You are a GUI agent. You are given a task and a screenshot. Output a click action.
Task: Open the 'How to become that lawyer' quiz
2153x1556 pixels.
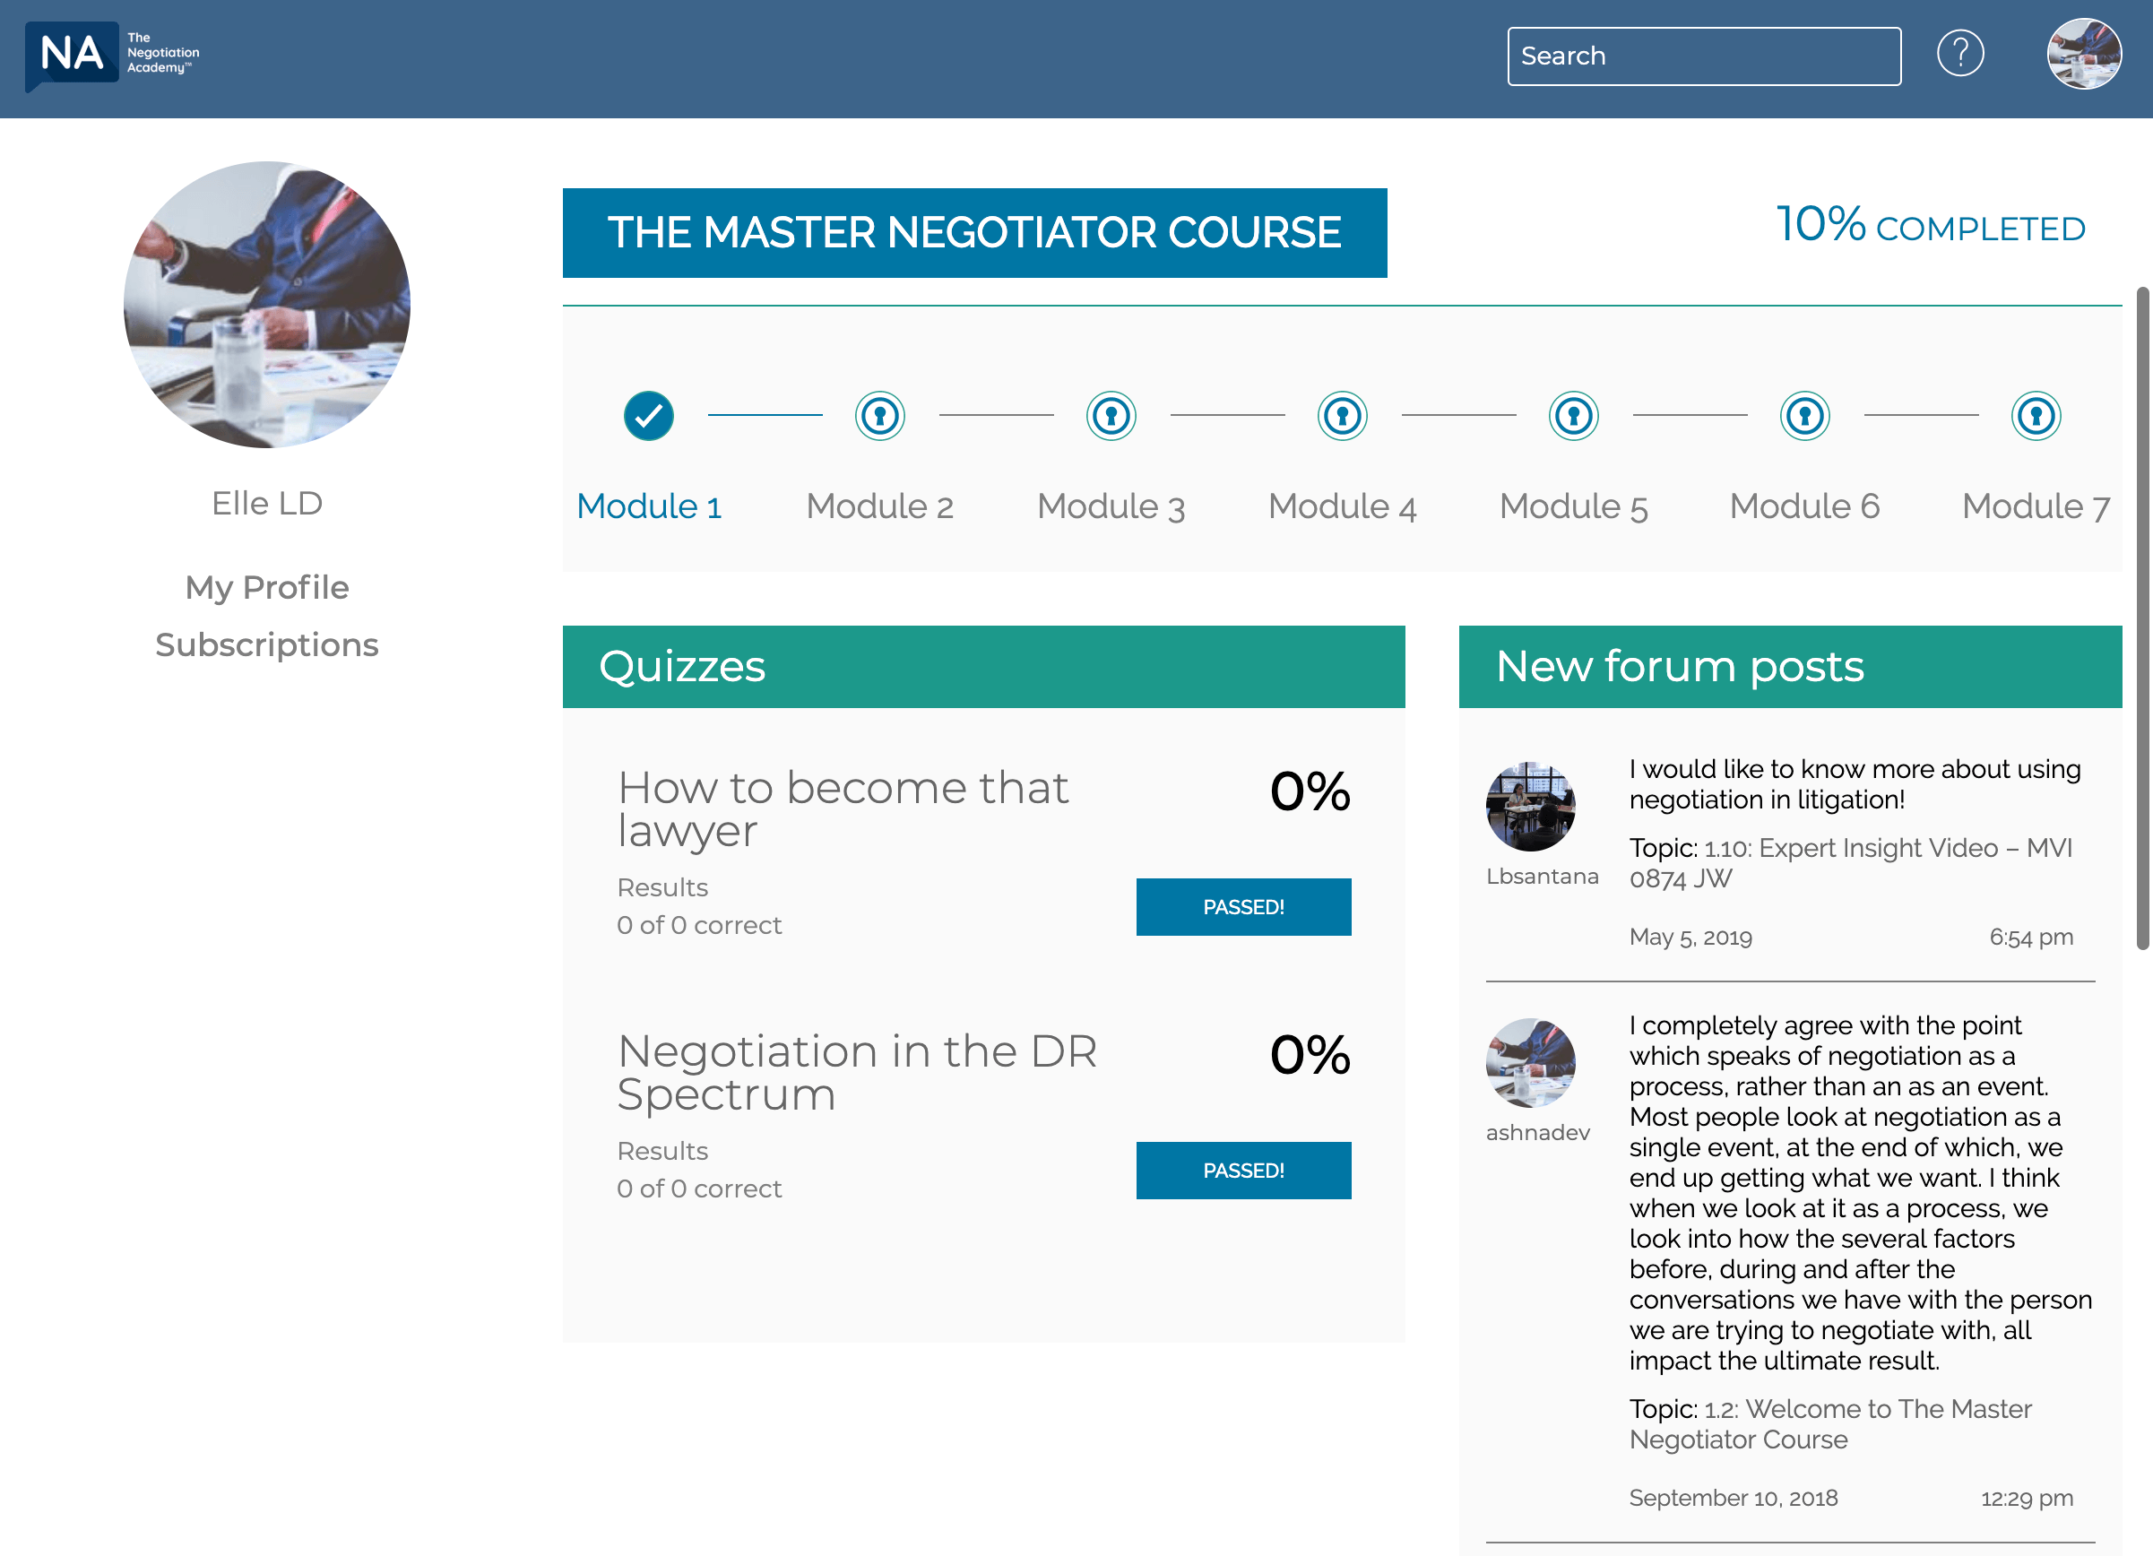click(843, 808)
